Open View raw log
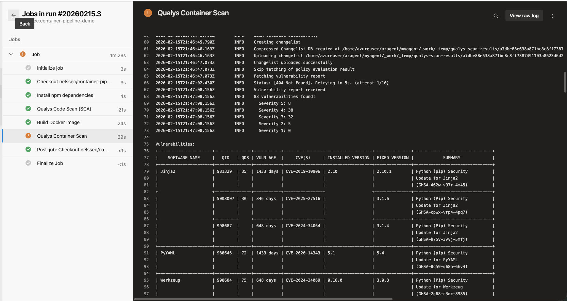Image resolution: width=567 pixels, height=301 pixels. coord(524,16)
